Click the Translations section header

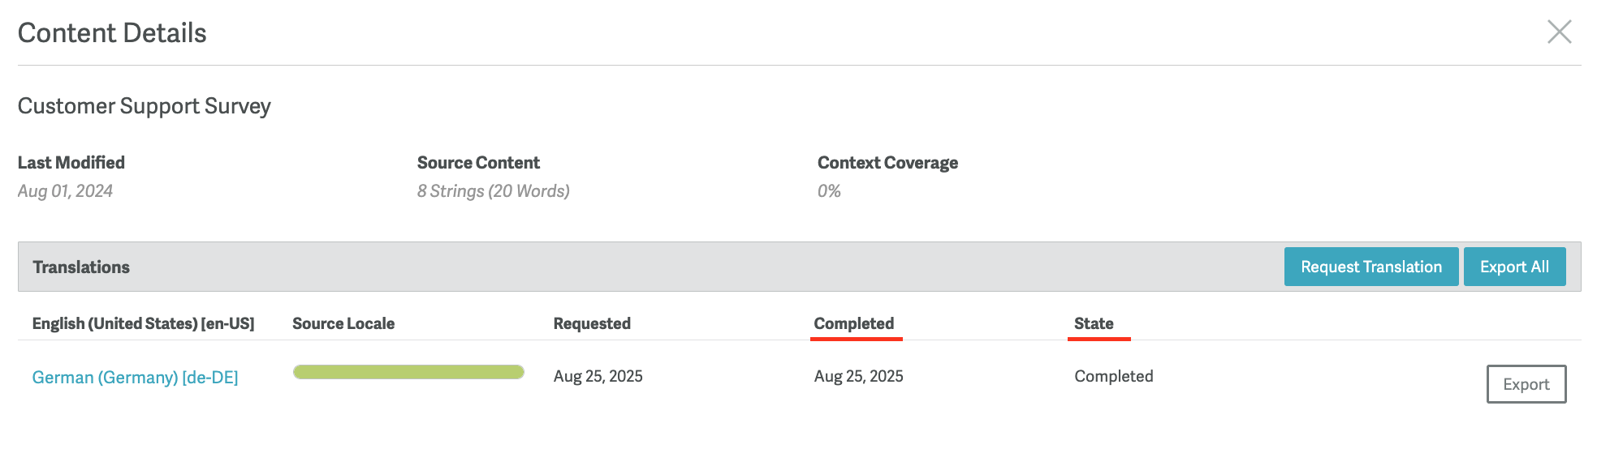pyautogui.click(x=81, y=267)
